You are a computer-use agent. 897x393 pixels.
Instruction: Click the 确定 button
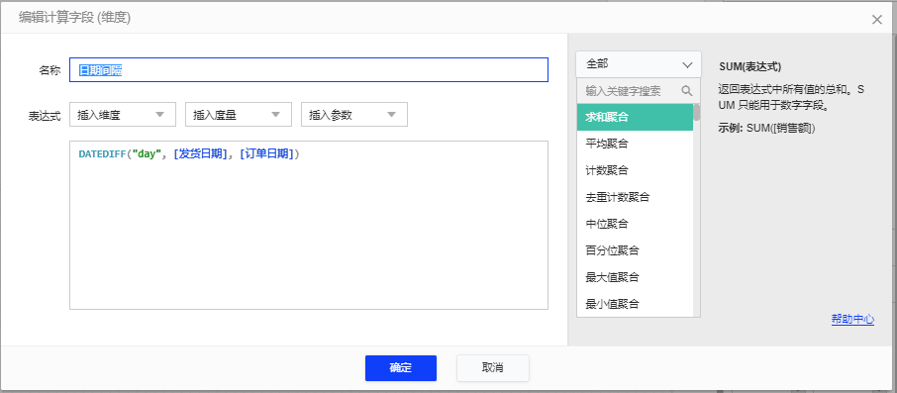(400, 368)
